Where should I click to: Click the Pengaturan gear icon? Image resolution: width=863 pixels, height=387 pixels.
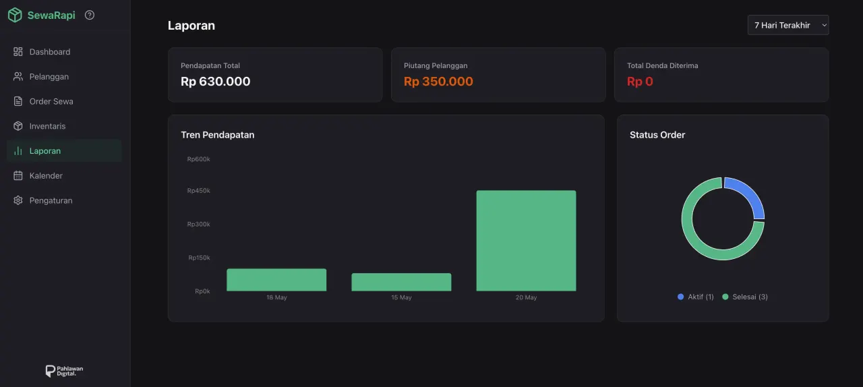coord(18,200)
